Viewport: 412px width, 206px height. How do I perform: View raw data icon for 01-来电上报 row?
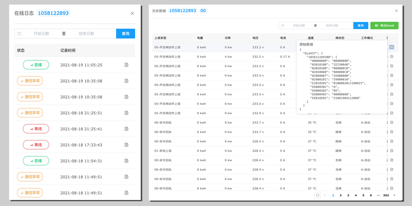point(392,151)
